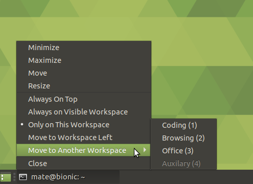Select Minimize from the window menu
This screenshot has height=184, width=253.
[x=83, y=48]
